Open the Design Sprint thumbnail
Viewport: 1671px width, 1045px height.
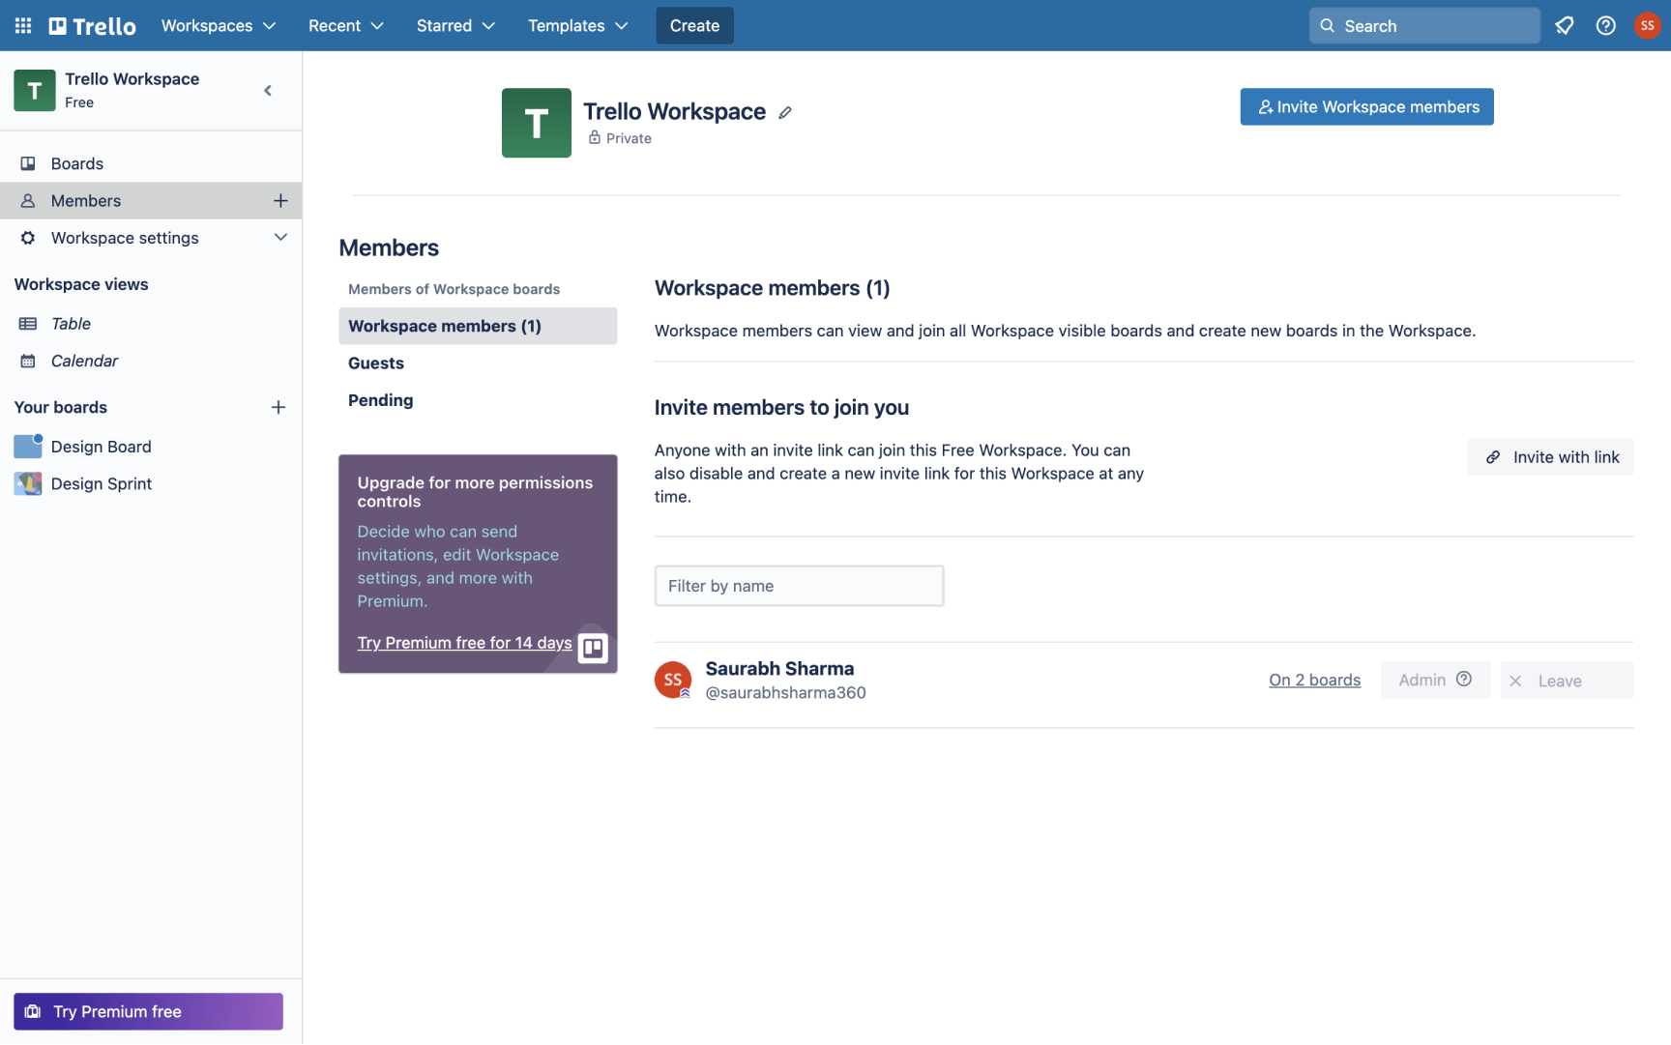28,484
